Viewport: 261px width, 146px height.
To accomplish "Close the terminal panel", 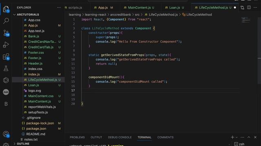I will 255,137.
